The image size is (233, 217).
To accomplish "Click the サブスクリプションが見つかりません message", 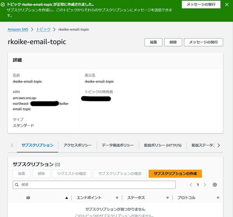I will [115, 209].
